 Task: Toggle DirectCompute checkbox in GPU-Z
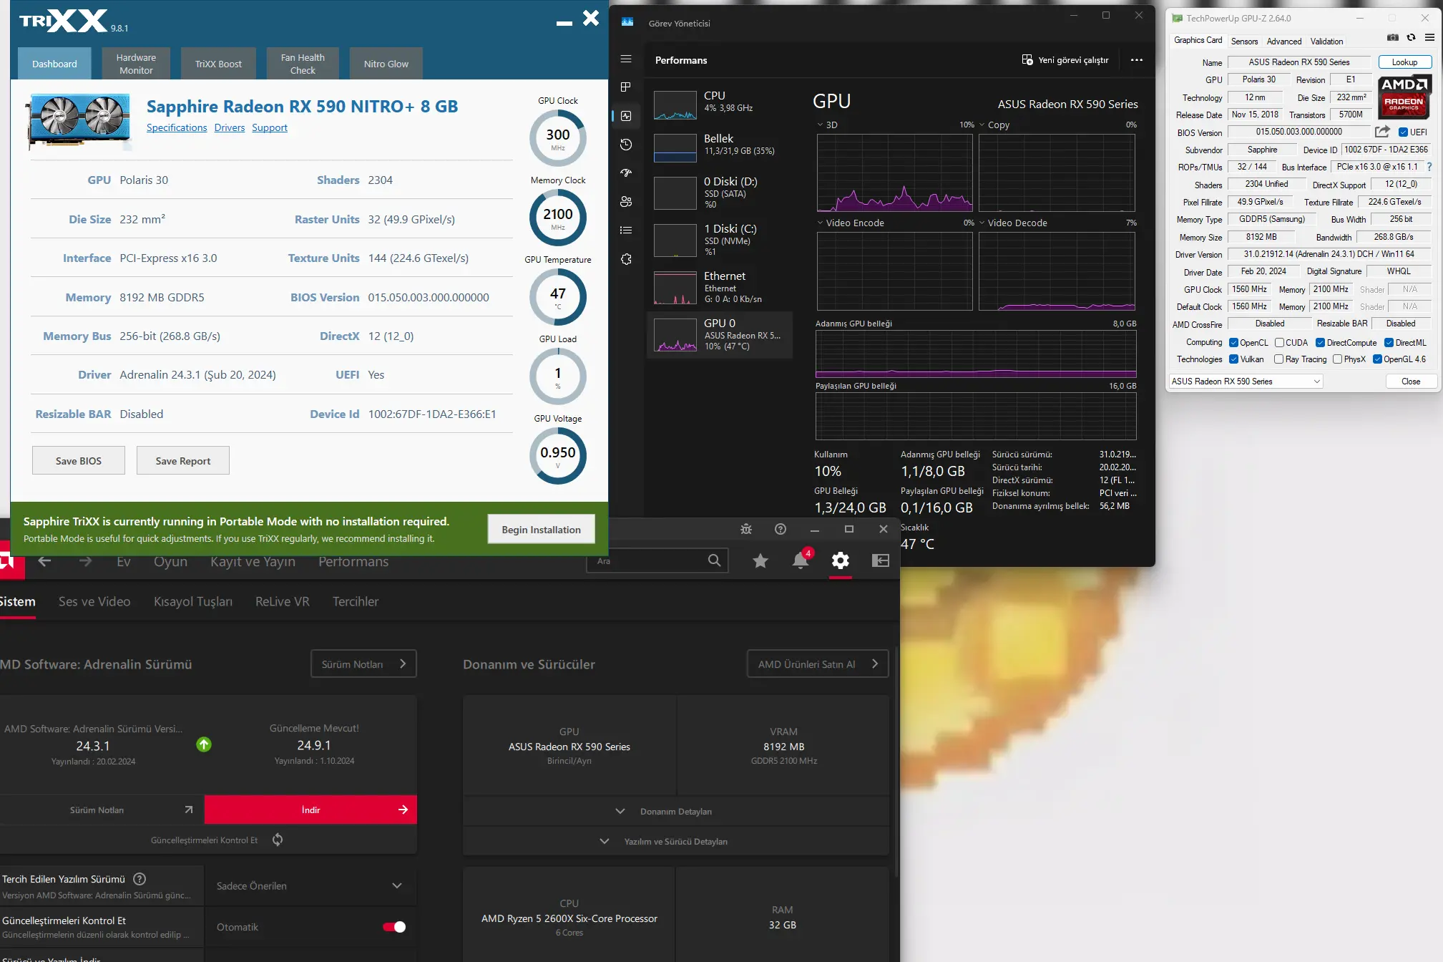1321,343
